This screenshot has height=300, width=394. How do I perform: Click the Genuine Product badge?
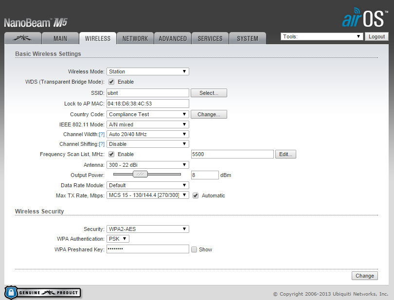(43, 292)
